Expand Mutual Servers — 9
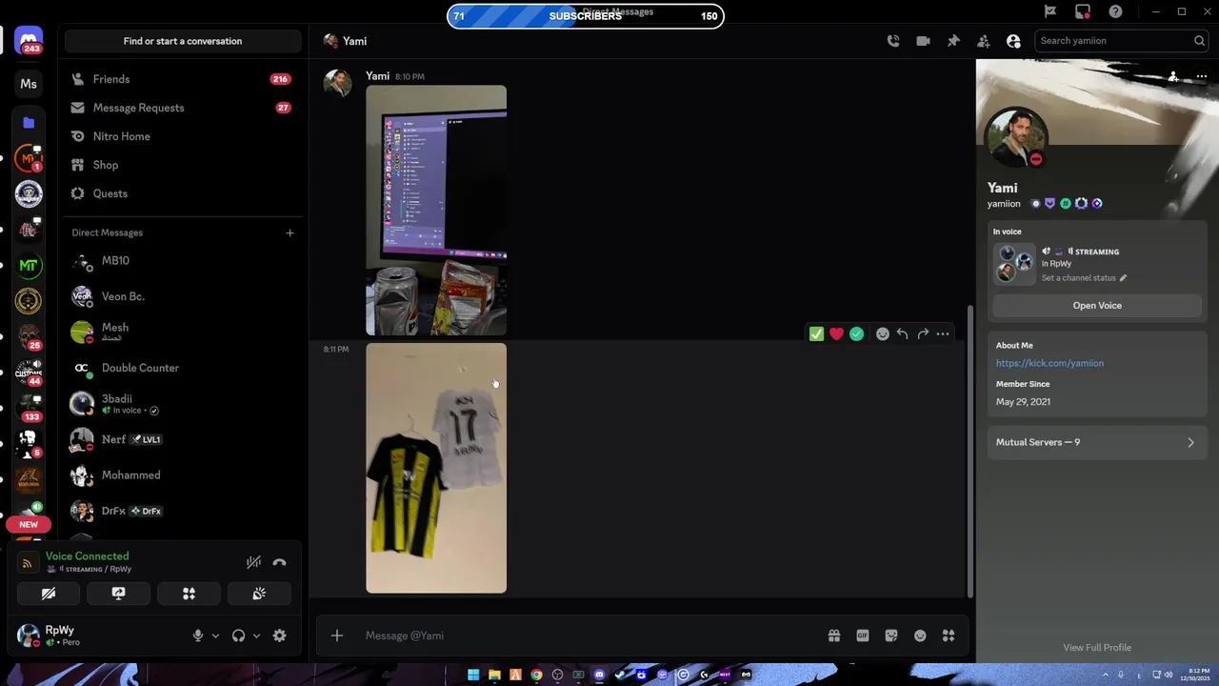 tap(1097, 442)
